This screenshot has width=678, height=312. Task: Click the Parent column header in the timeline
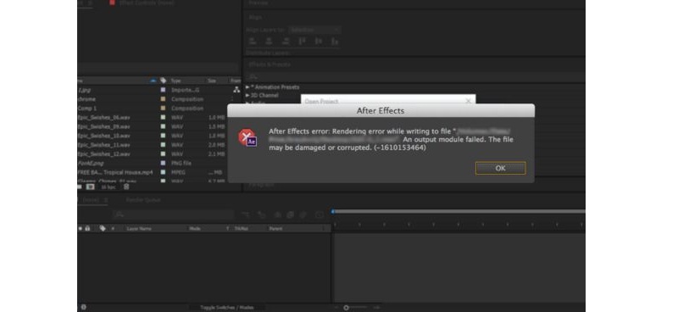click(275, 228)
